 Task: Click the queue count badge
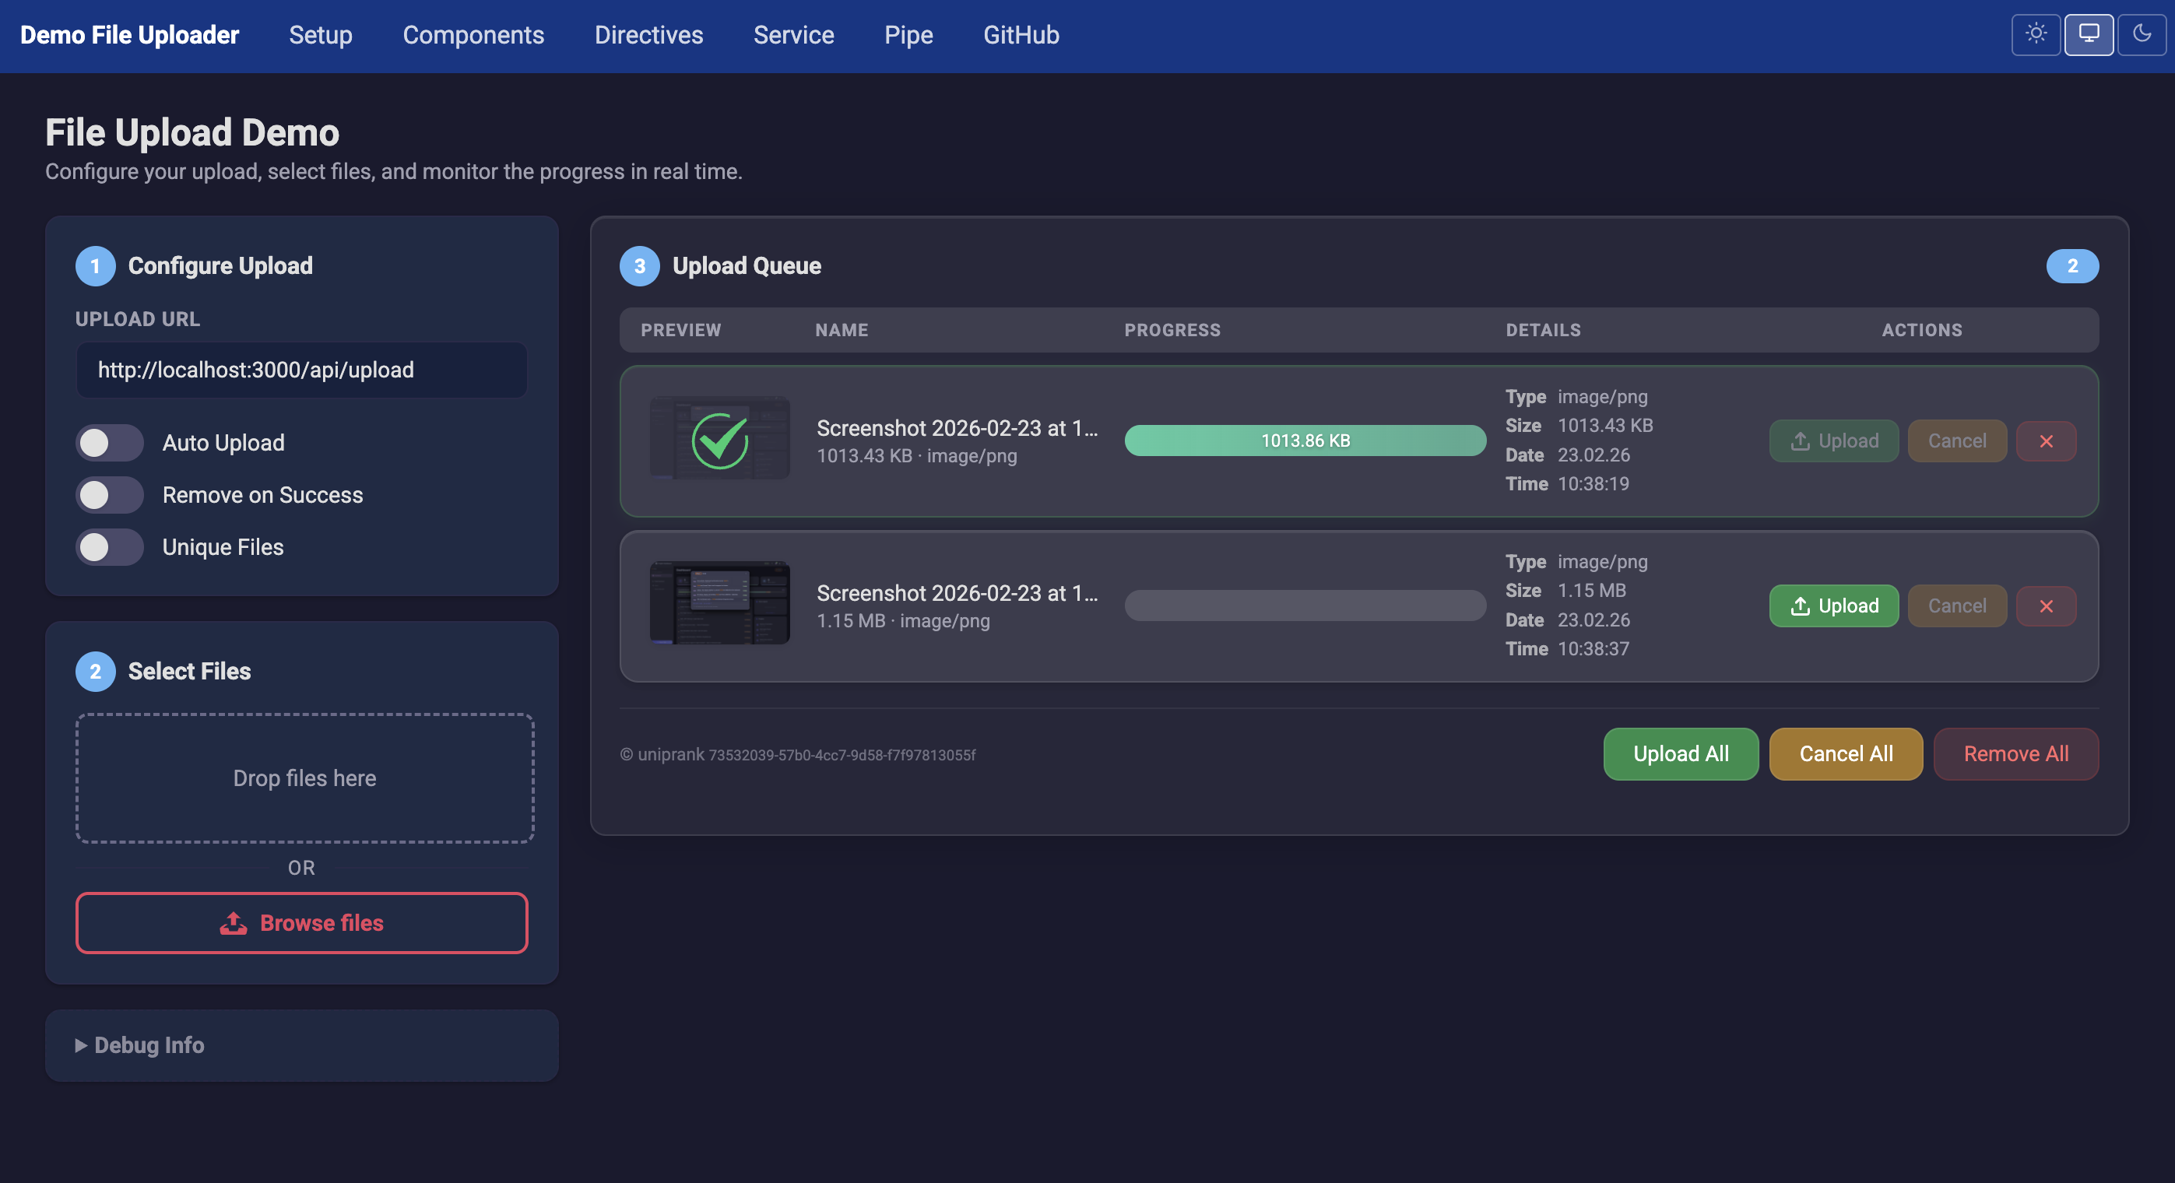(x=2071, y=266)
